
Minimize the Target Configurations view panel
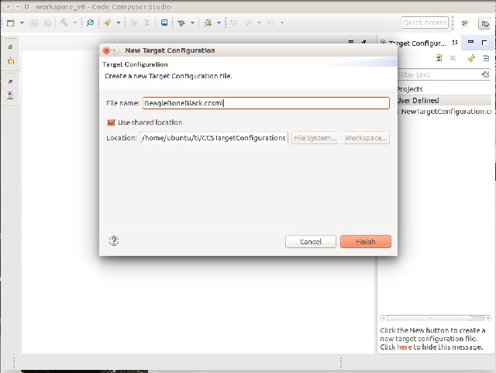pos(470,42)
